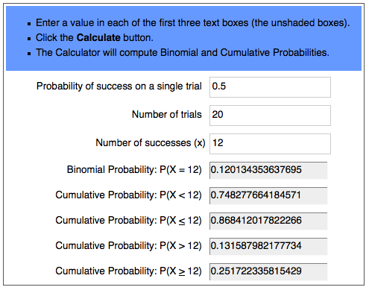369x290 pixels.
Task: Click the 'Cumulative Probability: P(X ≤ 12)' label
Action: click(128, 221)
